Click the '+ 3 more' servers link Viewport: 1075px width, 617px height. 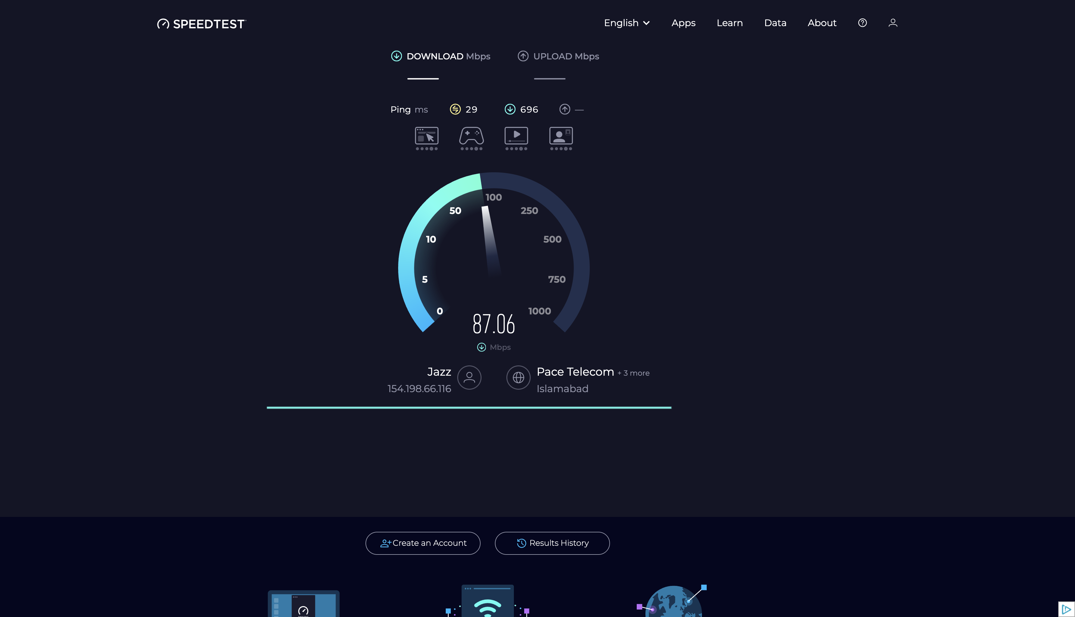point(634,373)
